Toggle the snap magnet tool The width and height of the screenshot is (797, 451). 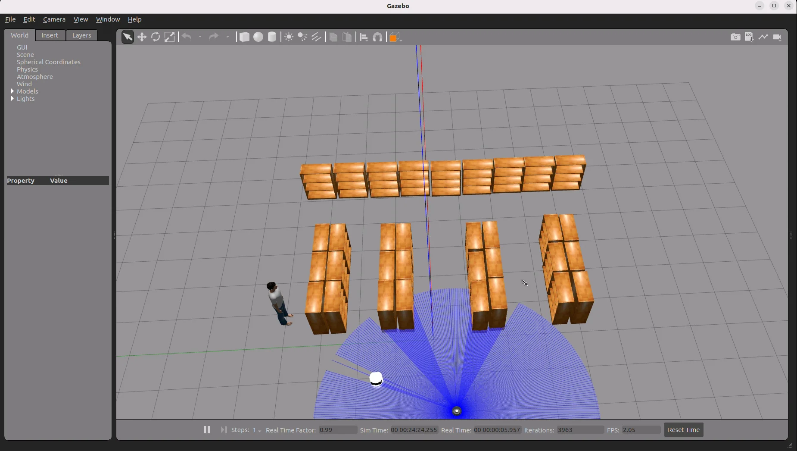(x=378, y=37)
